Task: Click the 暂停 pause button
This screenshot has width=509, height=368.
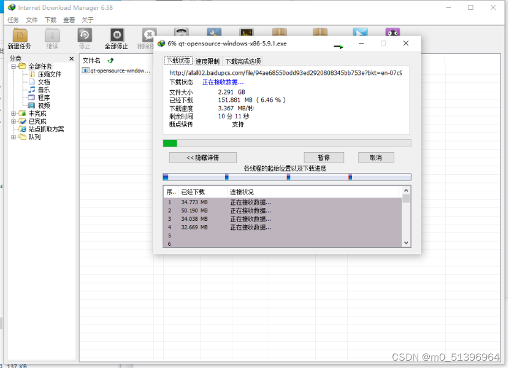Action: (324, 158)
